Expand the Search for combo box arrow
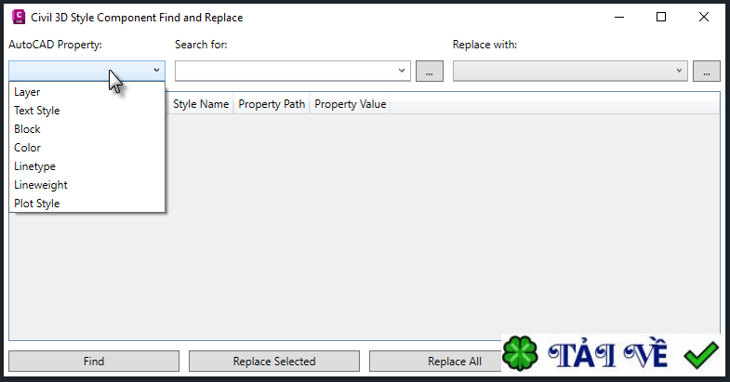 [402, 71]
